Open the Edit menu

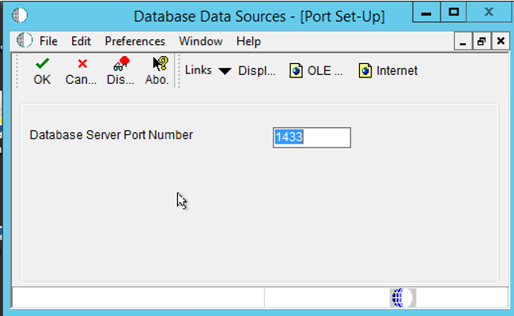(x=81, y=41)
